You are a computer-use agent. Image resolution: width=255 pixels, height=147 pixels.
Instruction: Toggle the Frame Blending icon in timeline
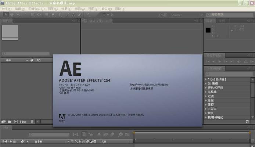tap(105, 134)
